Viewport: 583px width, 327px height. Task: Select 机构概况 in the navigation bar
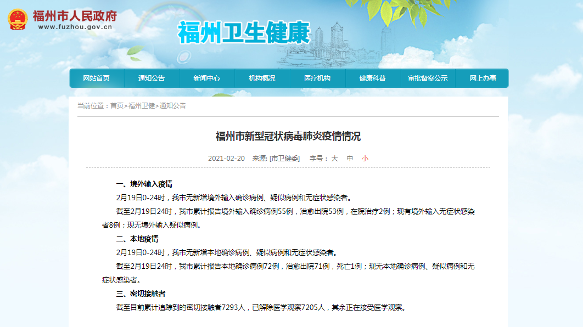point(262,78)
